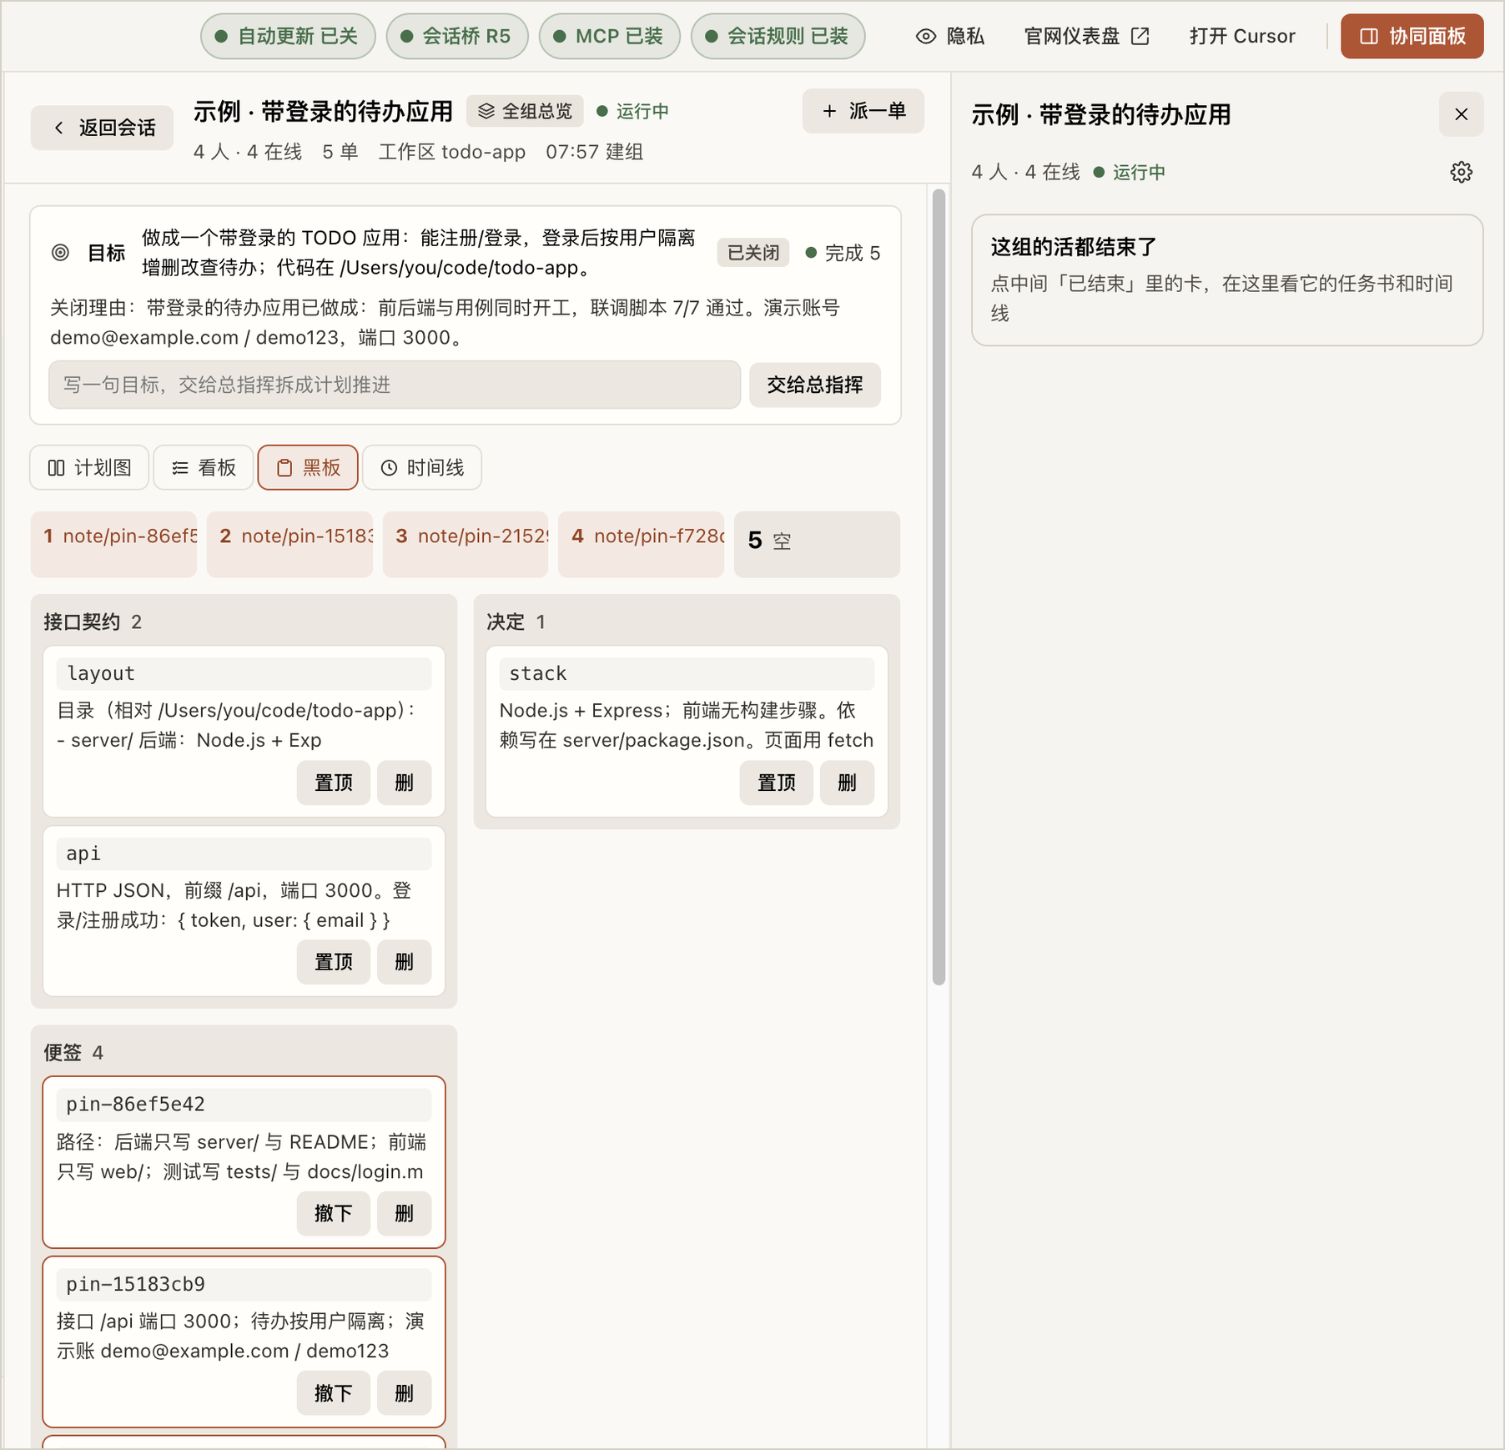The image size is (1505, 1450).
Task: Open 官网仪表盘 external link
Action: [1086, 37]
